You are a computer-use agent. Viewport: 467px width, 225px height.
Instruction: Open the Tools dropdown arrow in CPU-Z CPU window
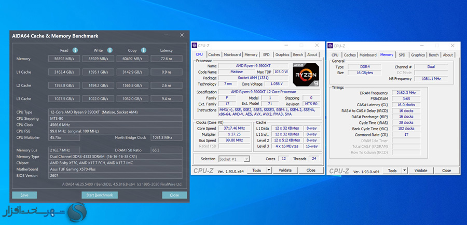click(x=269, y=170)
